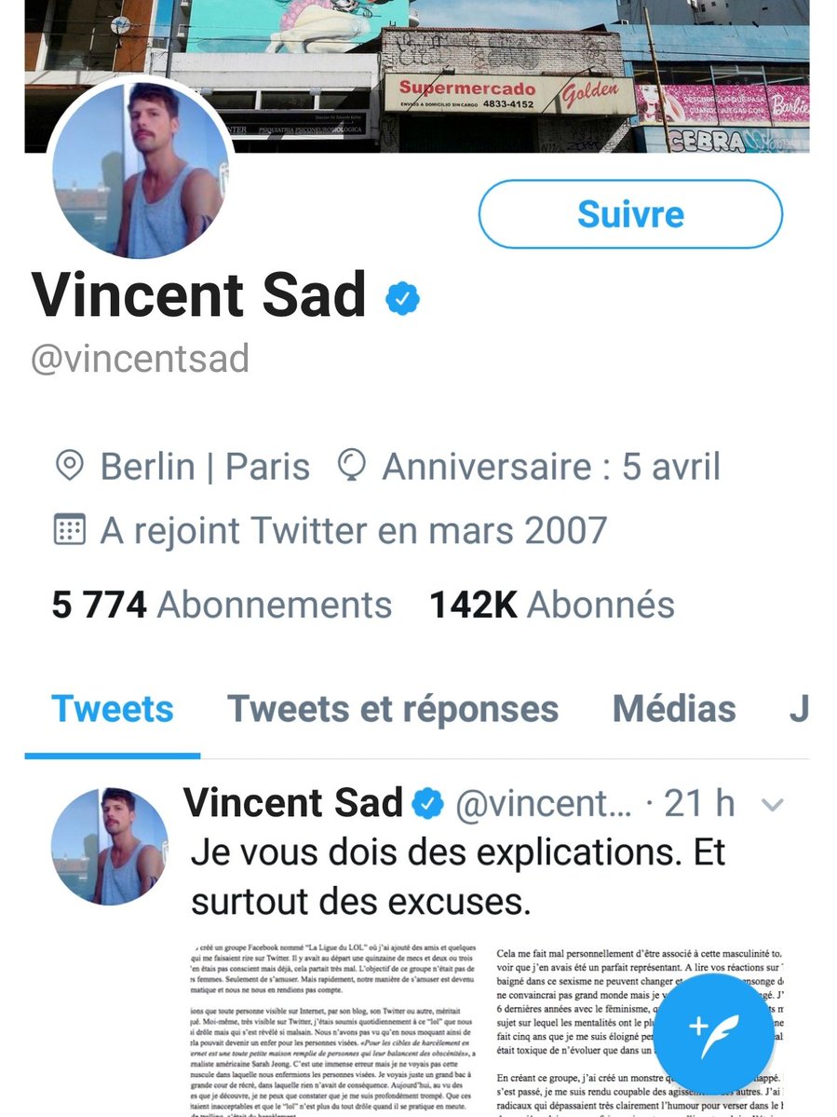This screenshot has height=1117, width=837.
Task: Tap the @vincentsad handle under the name
Action: coord(141,359)
